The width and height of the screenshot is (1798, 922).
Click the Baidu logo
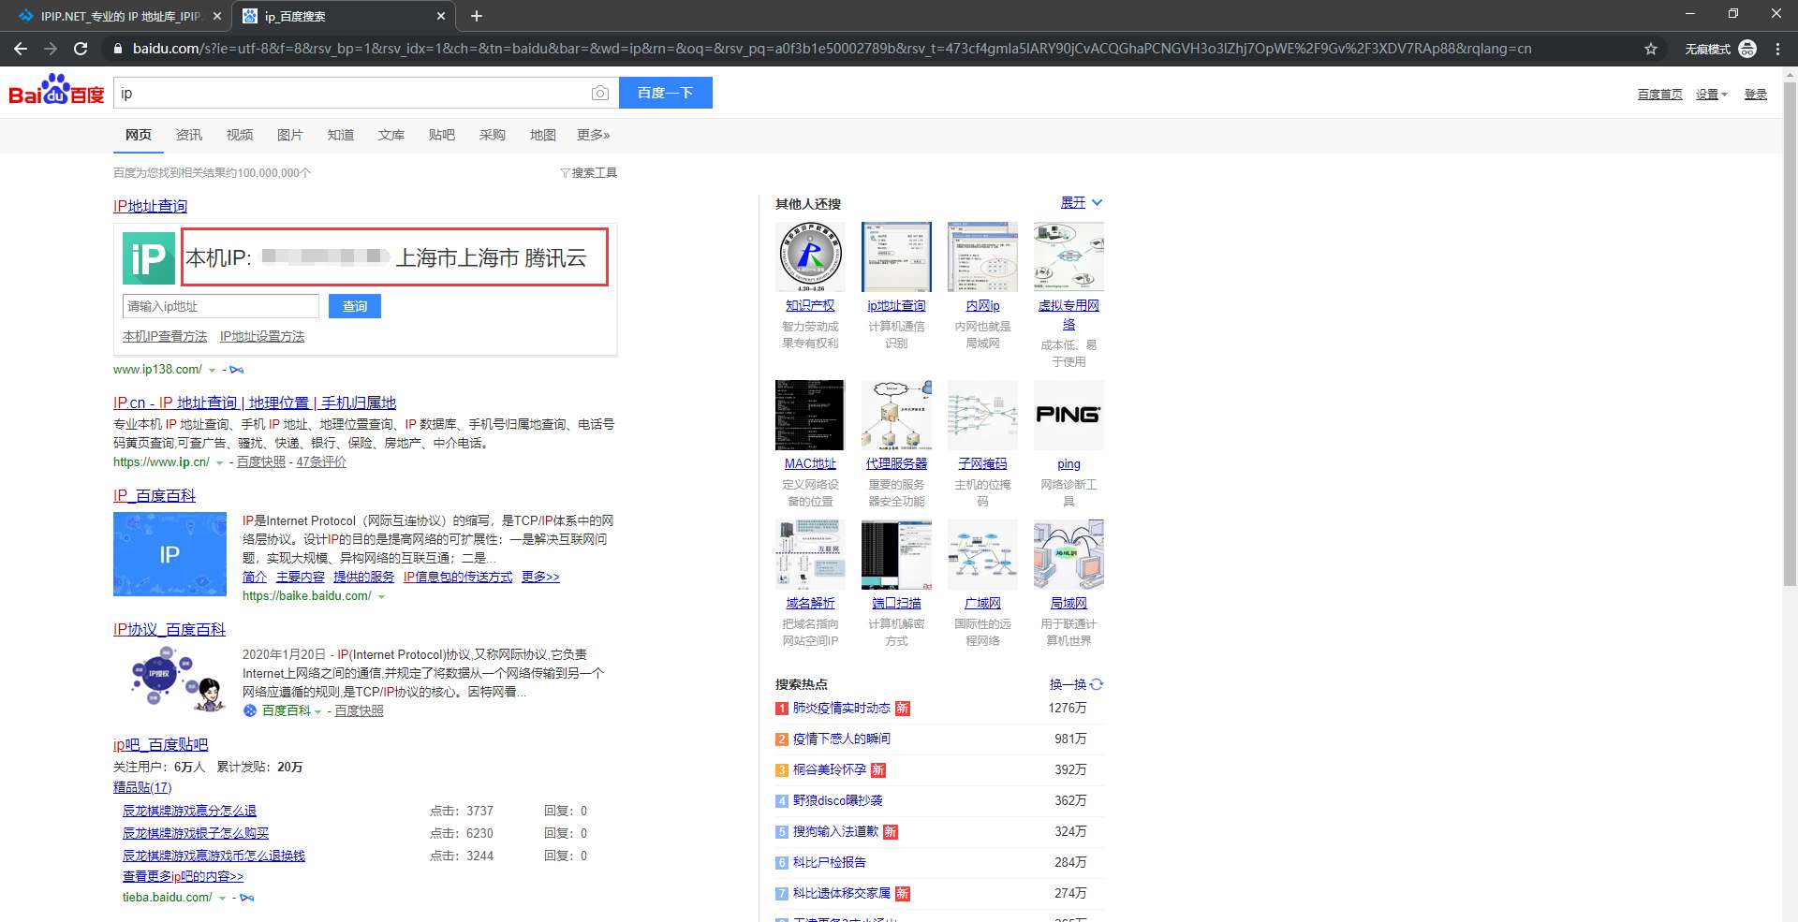[56, 91]
